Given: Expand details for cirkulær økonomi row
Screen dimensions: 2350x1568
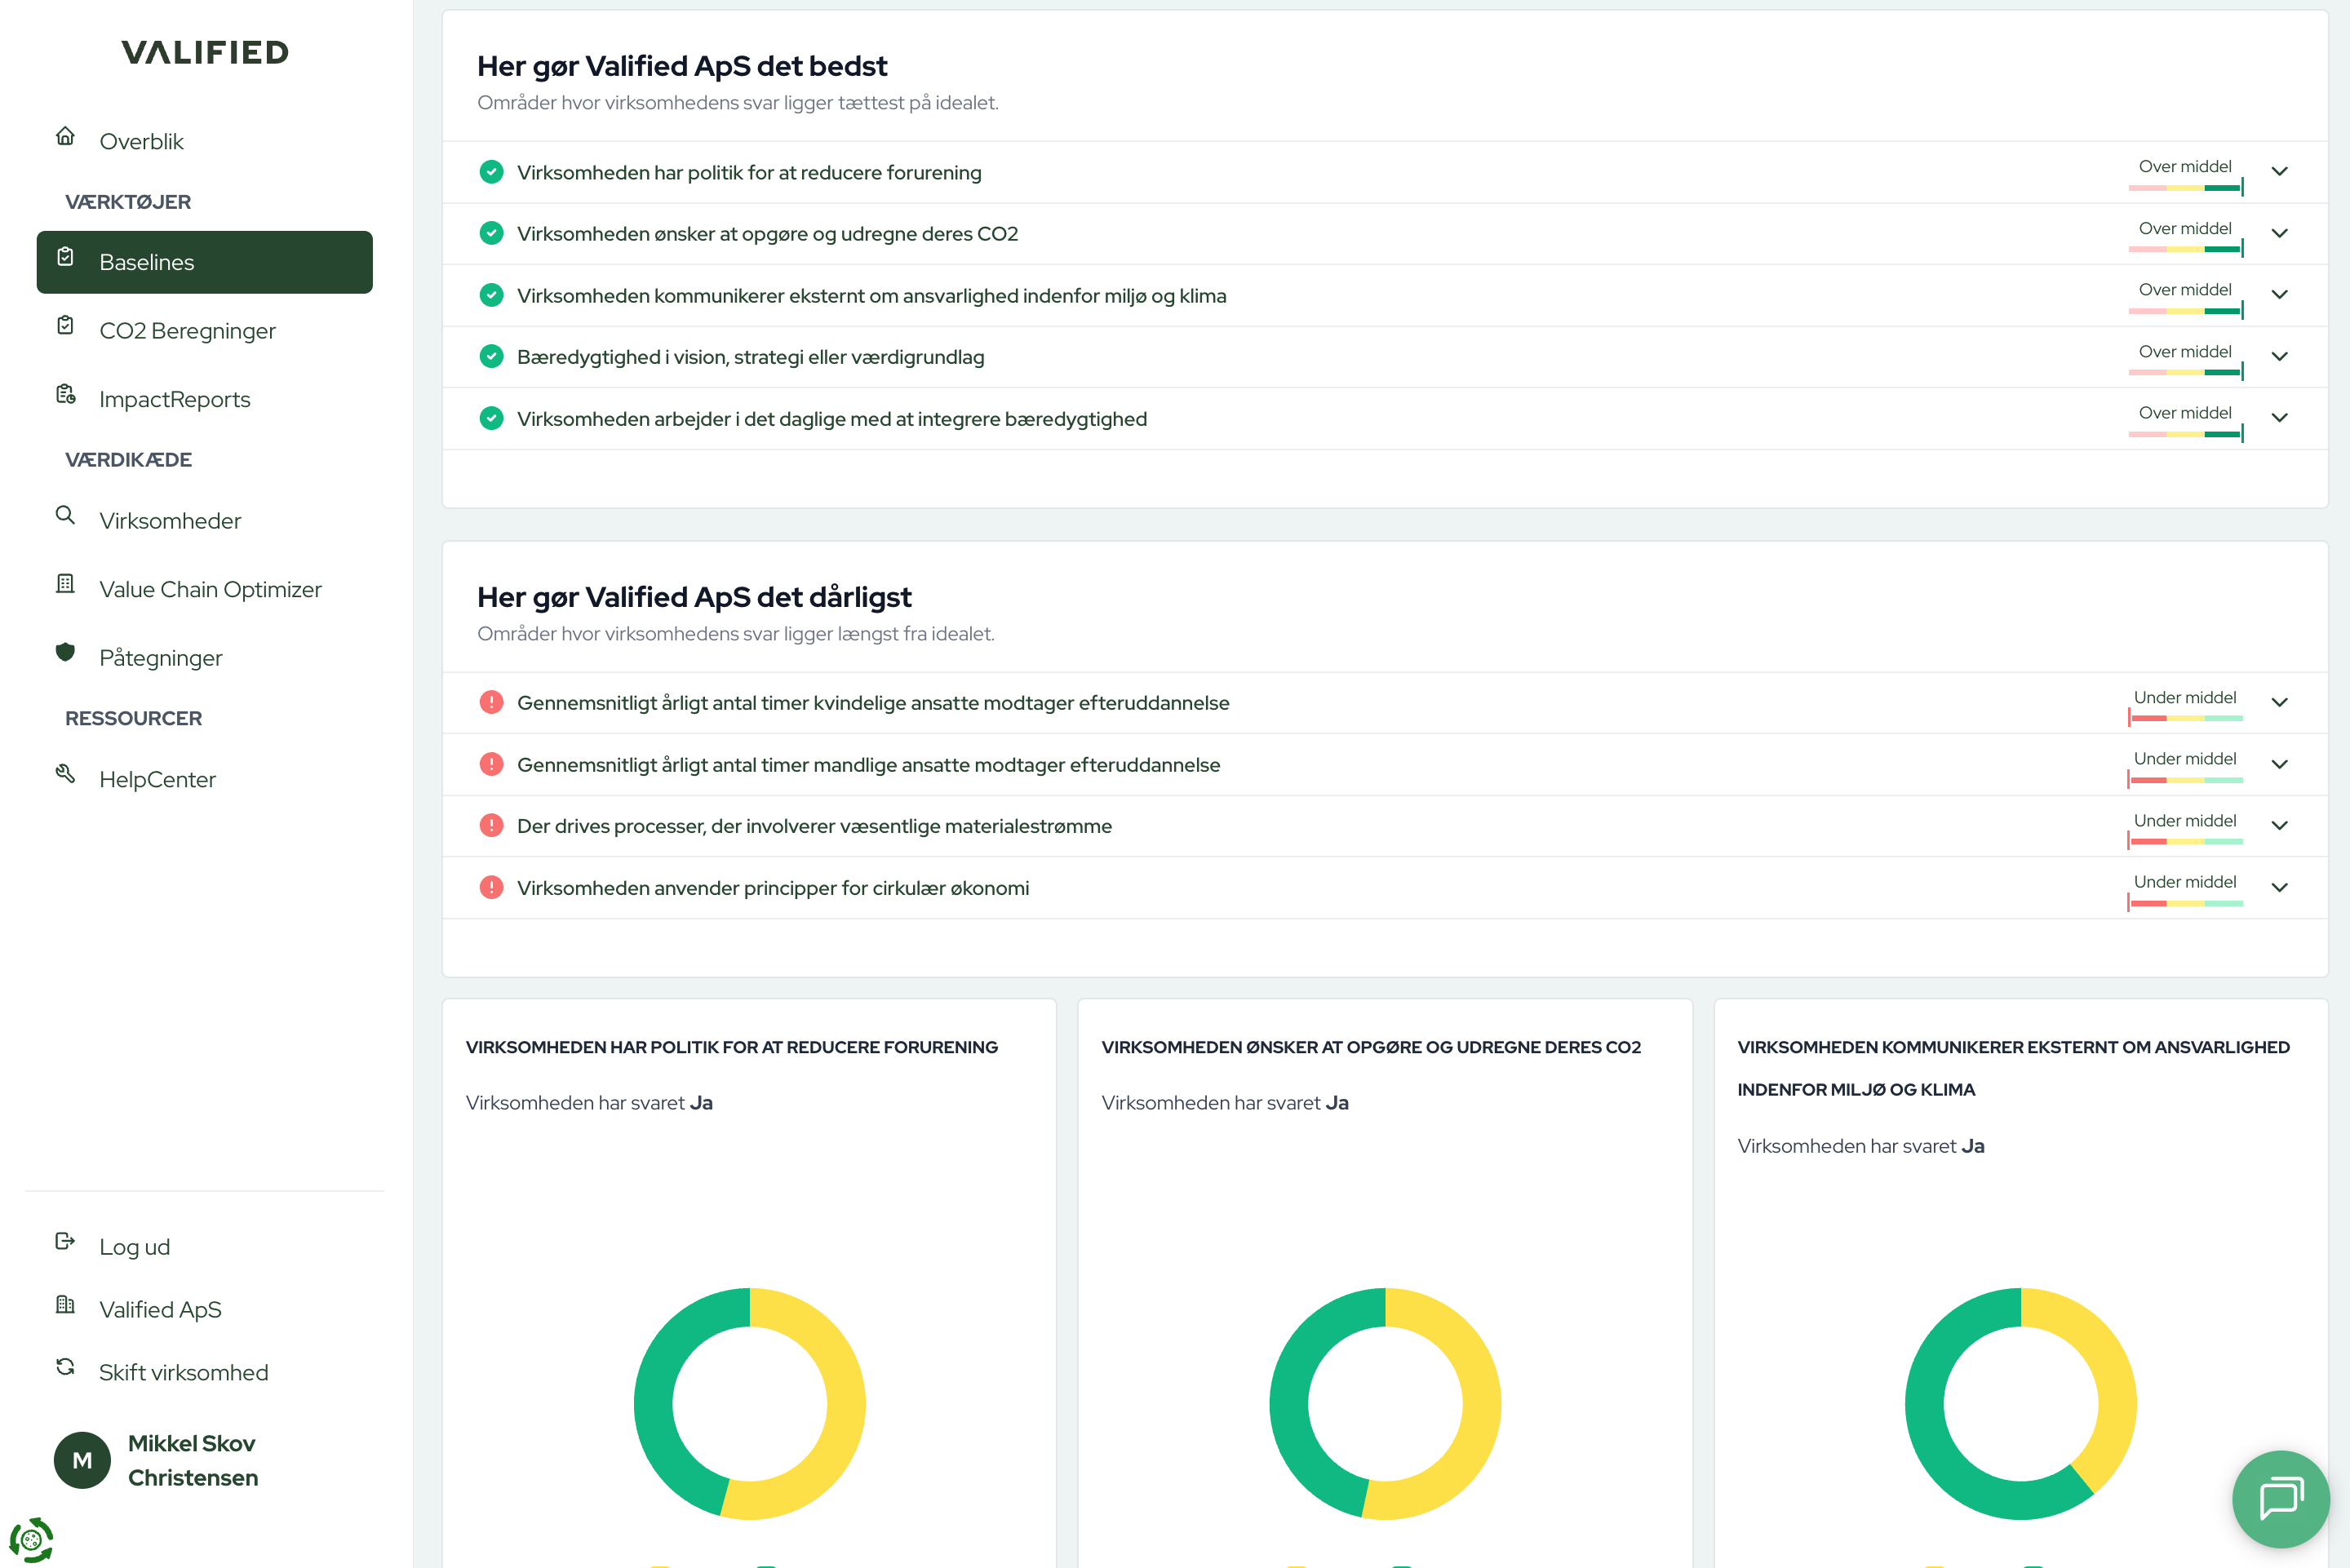Looking at the screenshot, I should tap(2281, 887).
